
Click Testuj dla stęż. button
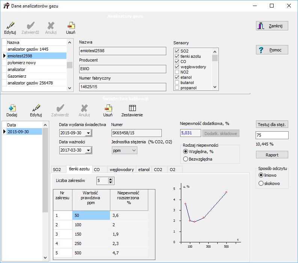[x=272, y=125]
